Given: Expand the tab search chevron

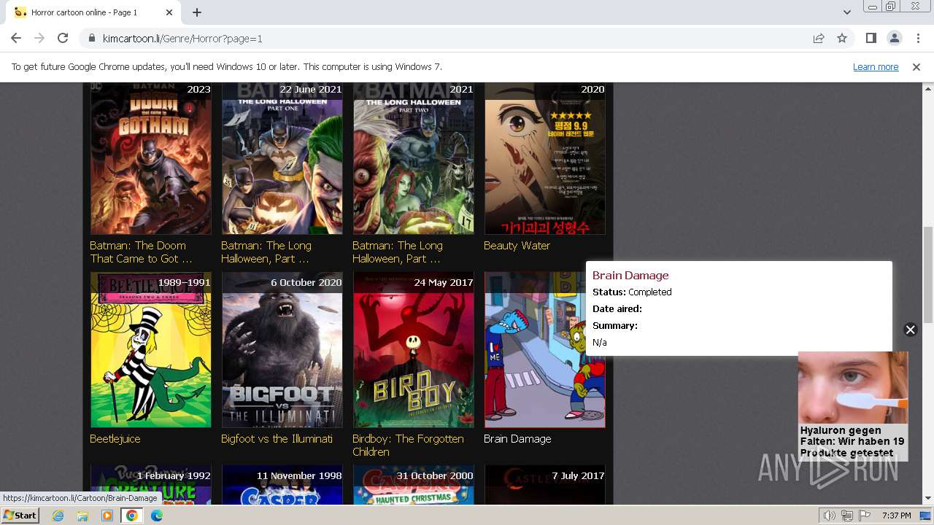Looking at the screenshot, I should 846,12.
